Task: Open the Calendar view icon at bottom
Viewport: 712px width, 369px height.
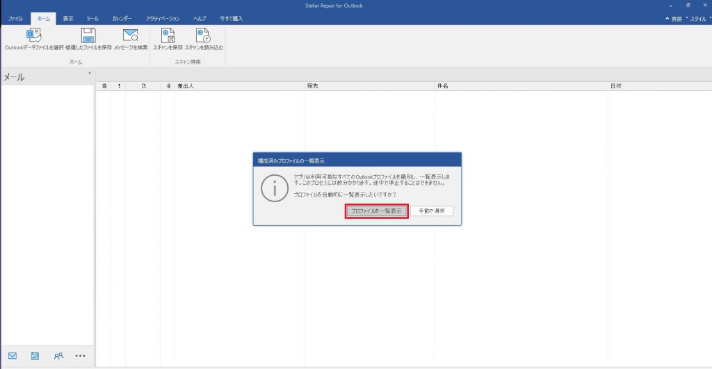Action: 35,356
